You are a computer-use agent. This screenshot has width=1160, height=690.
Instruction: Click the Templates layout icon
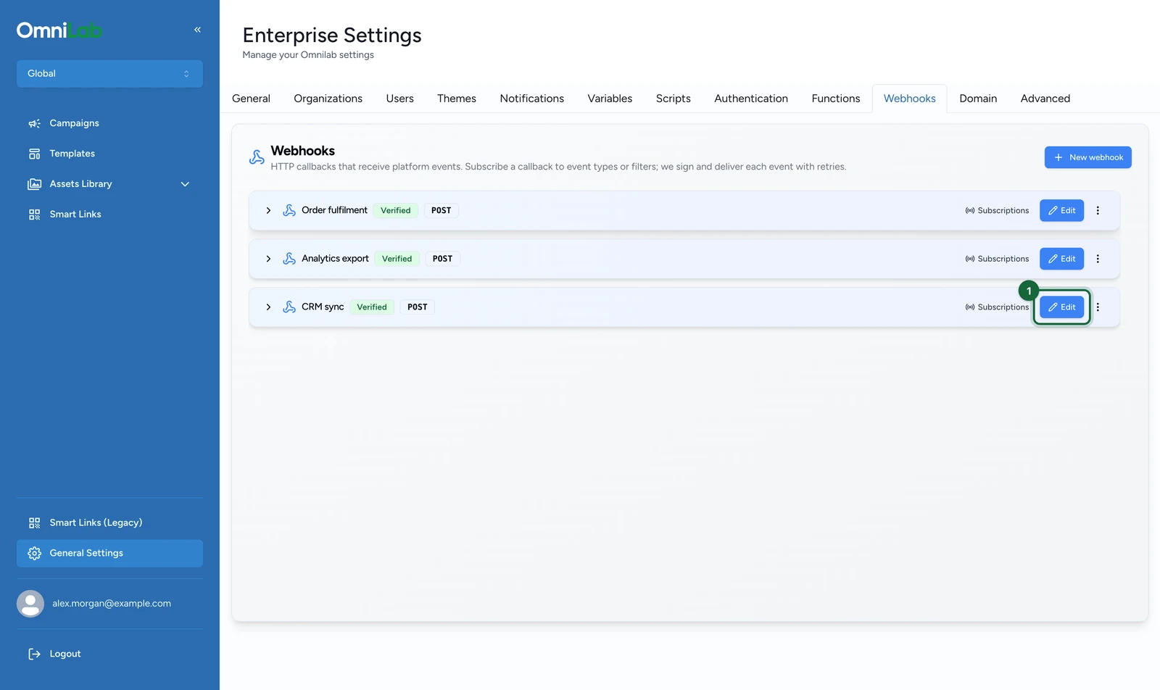pyautogui.click(x=34, y=154)
